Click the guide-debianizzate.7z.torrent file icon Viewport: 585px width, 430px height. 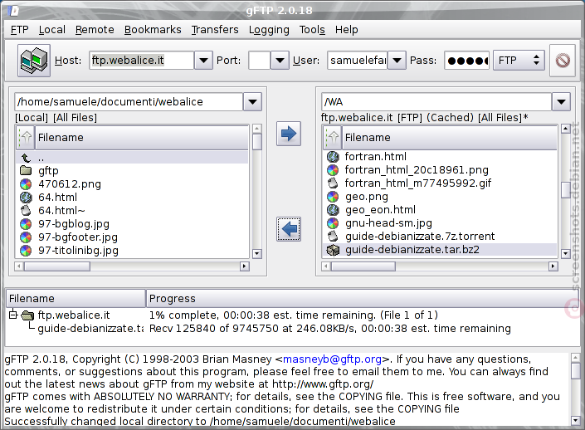coord(333,237)
